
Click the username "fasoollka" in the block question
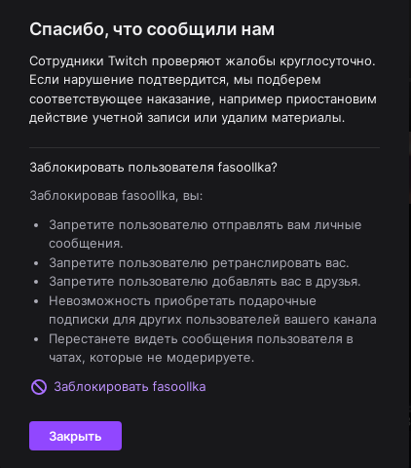(x=245, y=168)
